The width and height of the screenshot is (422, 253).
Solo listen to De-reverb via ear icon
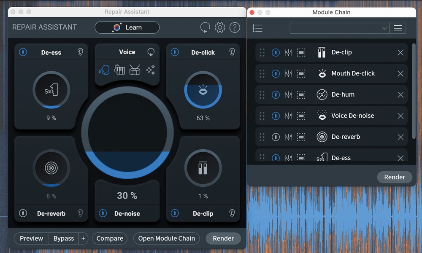coord(80,213)
